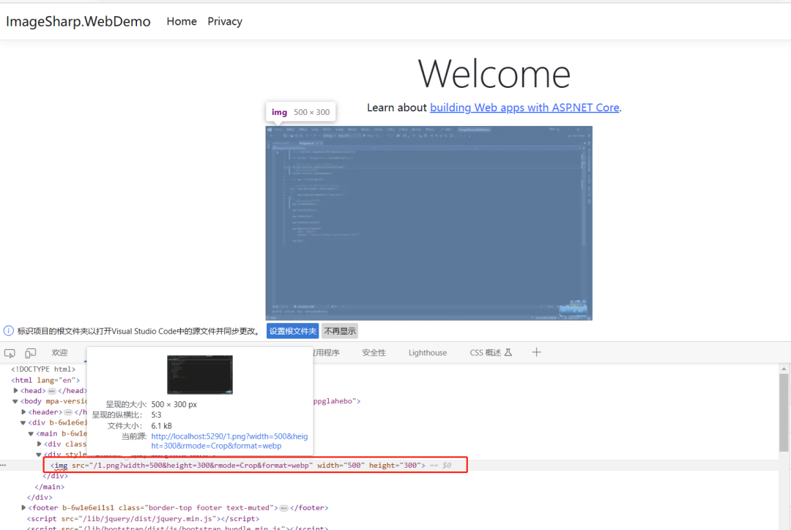Open the Privacy nav link

tap(225, 21)
